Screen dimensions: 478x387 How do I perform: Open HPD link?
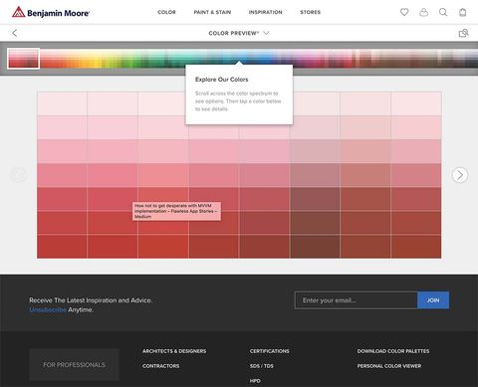pyautogui.click(x=255, y=381)
